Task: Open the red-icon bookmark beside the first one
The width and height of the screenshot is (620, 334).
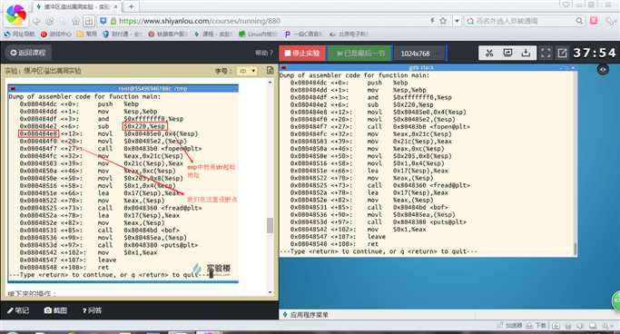Action: [55, 34]
